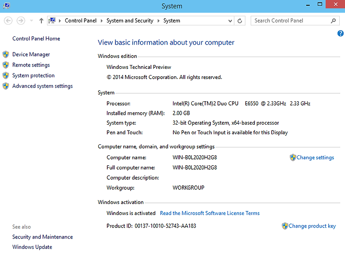Click the Forward navigation arrow

(x=21, y=21)
